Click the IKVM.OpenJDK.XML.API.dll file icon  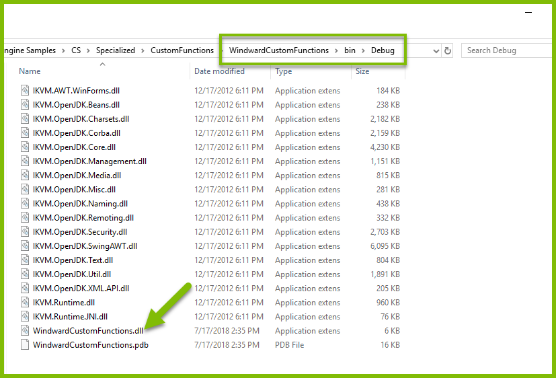coord(25,289)
